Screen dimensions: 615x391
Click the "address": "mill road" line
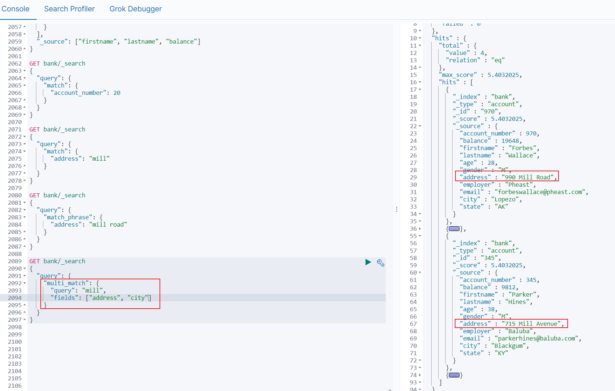89,224
